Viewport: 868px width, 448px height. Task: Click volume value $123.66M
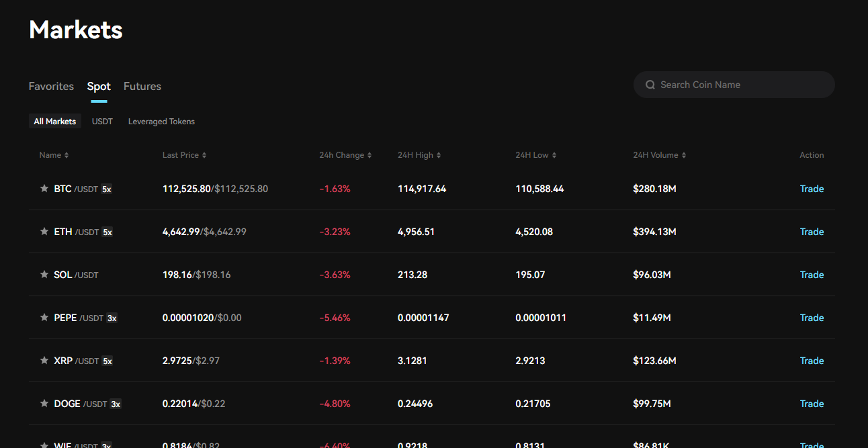[654, 361]
